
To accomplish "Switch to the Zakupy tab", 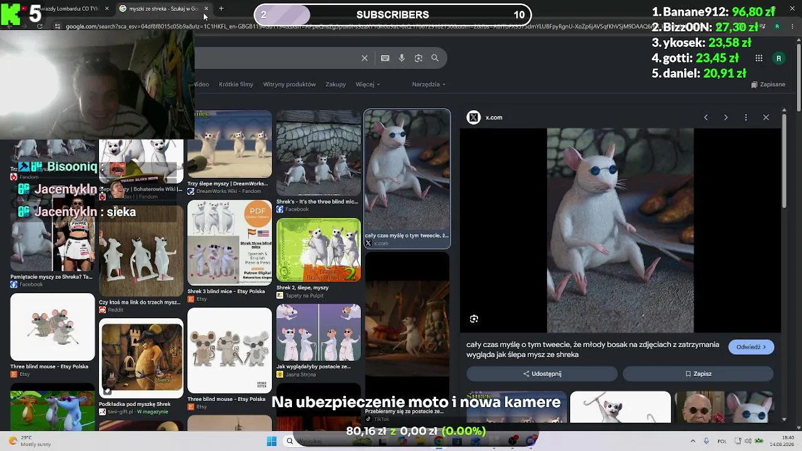I will (336, 85).
